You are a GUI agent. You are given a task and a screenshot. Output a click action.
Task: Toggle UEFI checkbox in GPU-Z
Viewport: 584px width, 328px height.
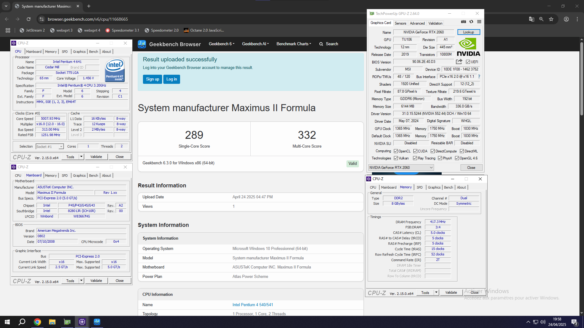tap(468, 62)
